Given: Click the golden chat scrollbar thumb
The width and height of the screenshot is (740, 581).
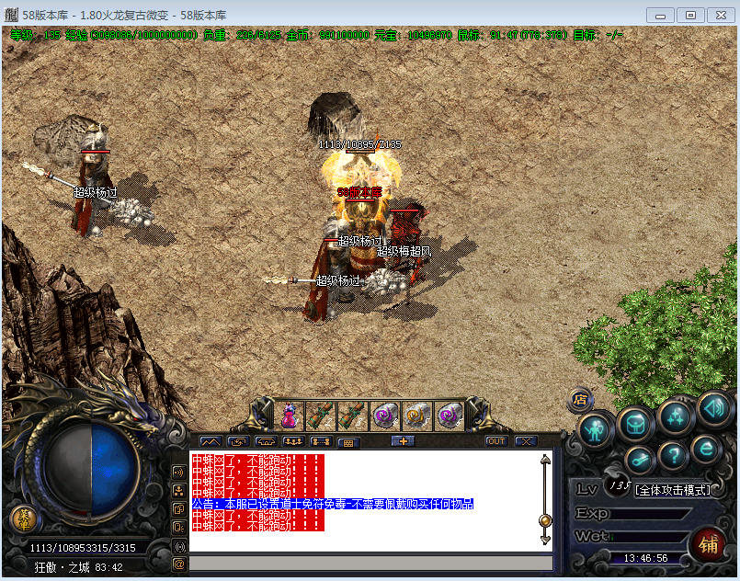Looking at the screenshot, I should 545,520.
